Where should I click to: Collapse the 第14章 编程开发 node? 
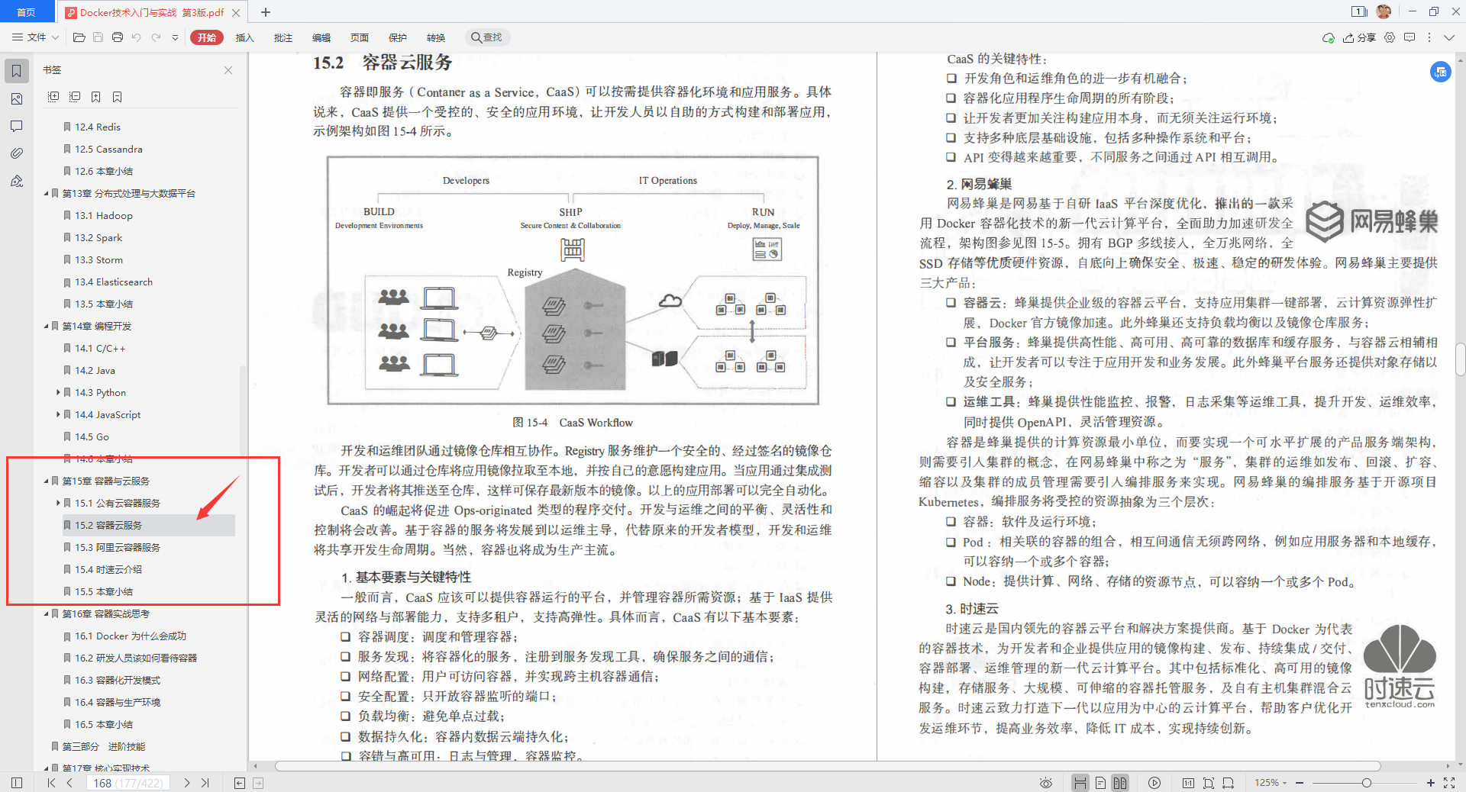coord(46,327)
